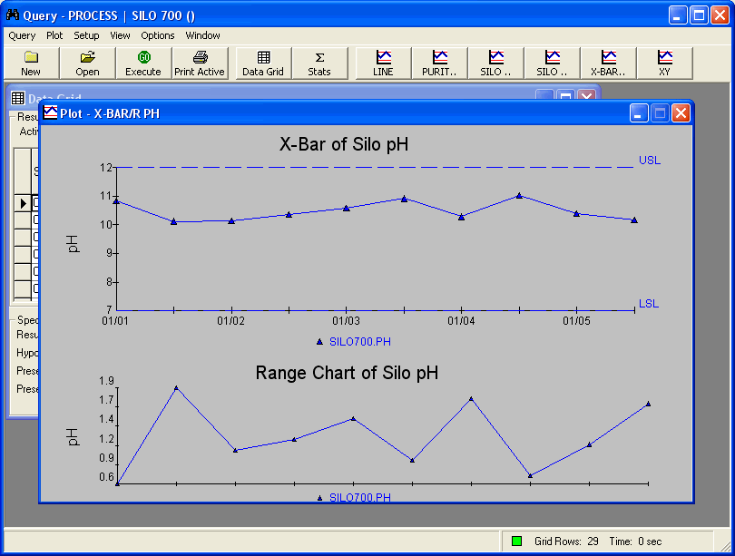735x556 pixels.
Task: Click SILO700.PH legend under Range chart
Action: pos(360,497)
